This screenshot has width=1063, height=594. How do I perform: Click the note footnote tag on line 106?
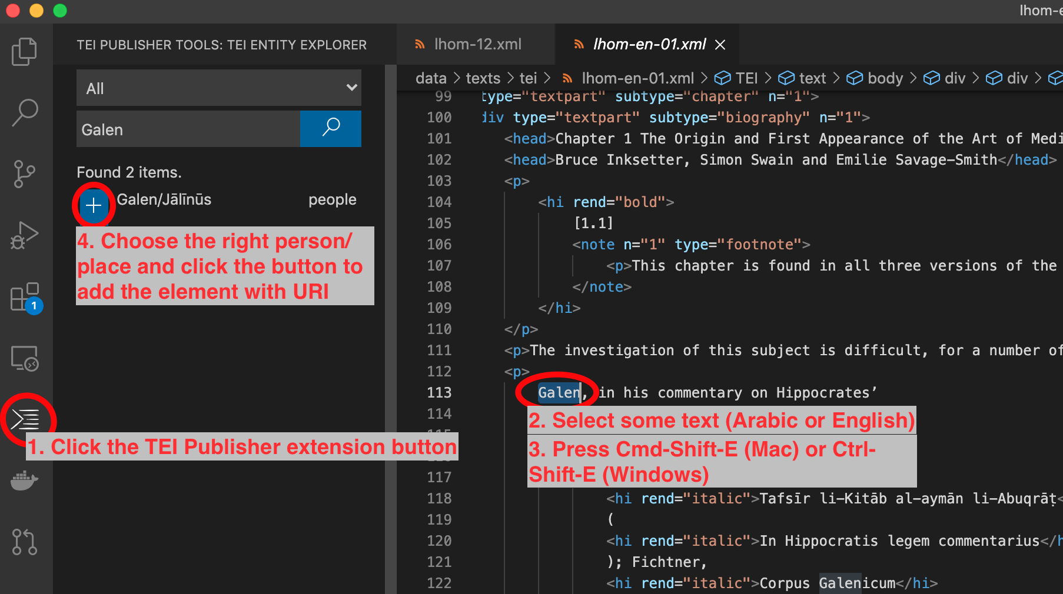coord(691,244)
